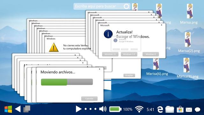Click the front warning dialog's 'Windows' title
Screen dimensions: 204x115
(x=51, y=39)
